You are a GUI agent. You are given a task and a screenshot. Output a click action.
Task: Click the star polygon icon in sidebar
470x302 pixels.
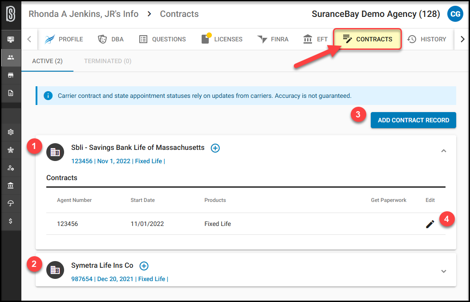click(x=11, y=150)
